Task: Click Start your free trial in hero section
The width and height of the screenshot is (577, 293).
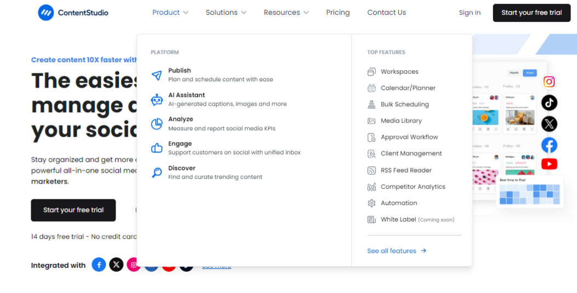Action: 73,210
